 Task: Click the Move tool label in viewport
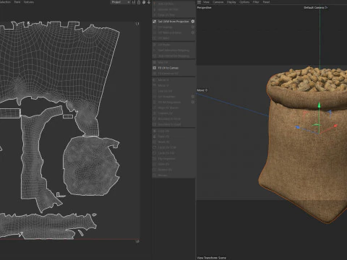[200, 90]
